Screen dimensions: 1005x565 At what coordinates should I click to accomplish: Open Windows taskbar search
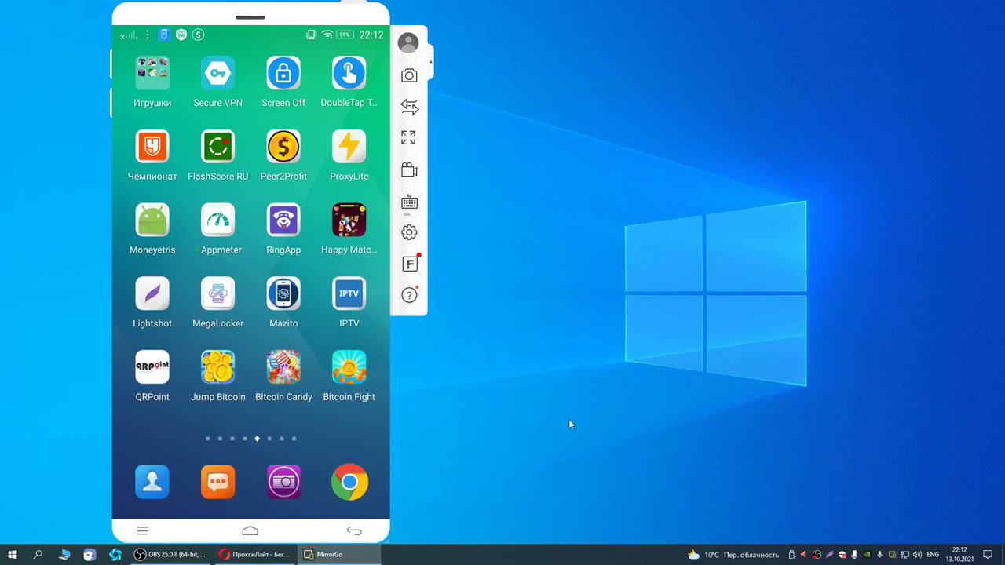38,554
